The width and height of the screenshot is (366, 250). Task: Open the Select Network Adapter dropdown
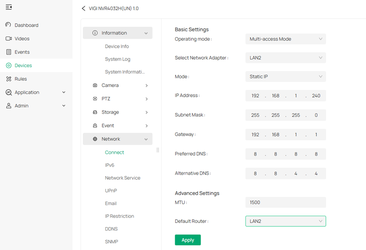(286, 58)
